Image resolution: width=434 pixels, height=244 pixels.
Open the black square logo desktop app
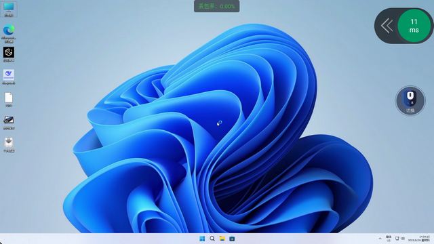point(9,54)
